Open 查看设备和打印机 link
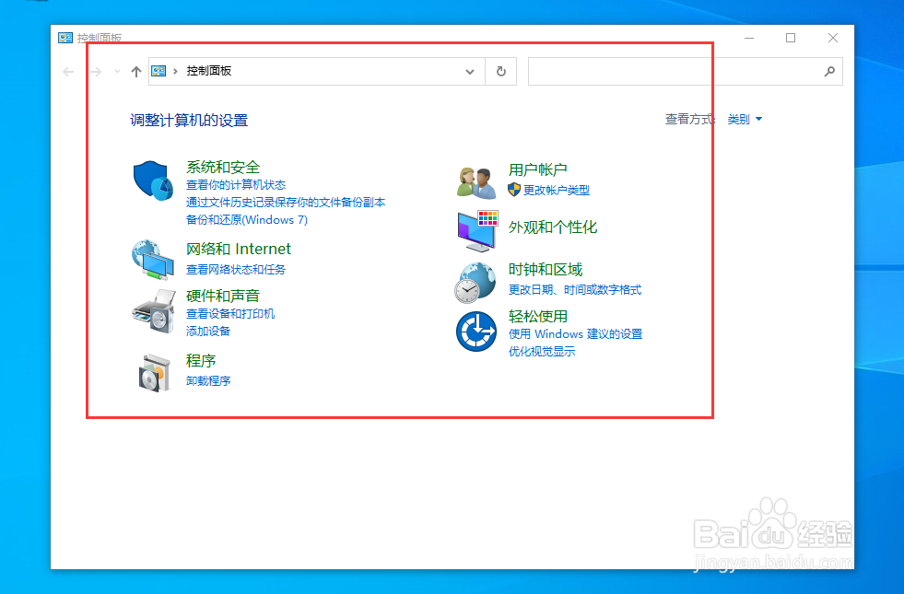 coord(230,313)
